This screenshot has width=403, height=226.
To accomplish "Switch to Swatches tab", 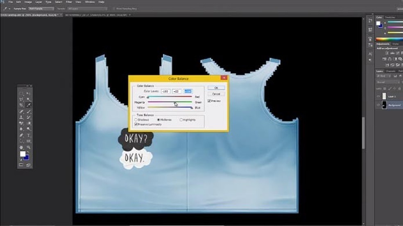I will (390, 17).
